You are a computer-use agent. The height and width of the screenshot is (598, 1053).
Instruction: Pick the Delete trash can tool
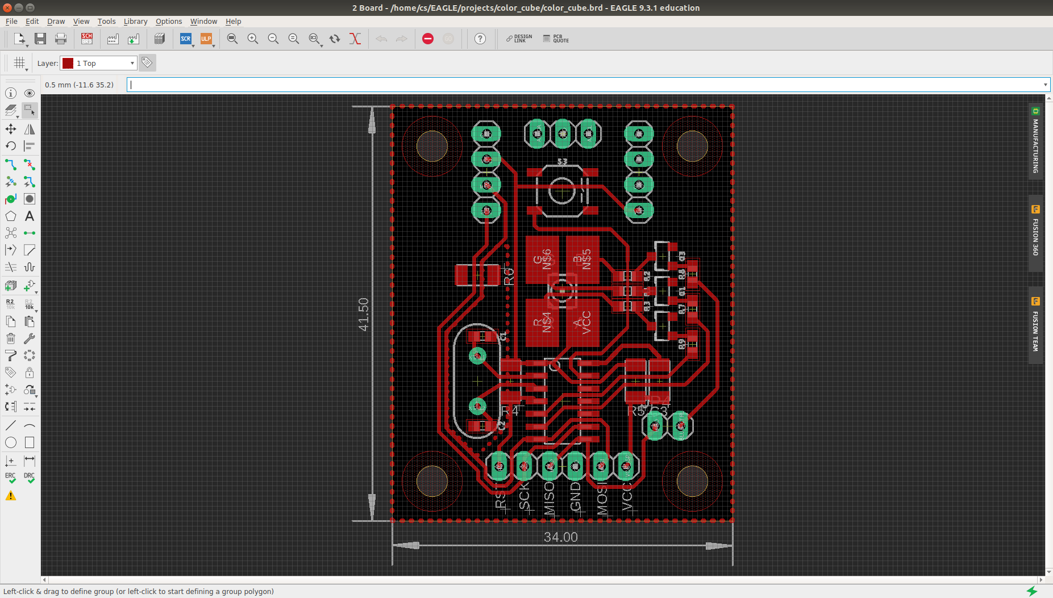point(11,339)
